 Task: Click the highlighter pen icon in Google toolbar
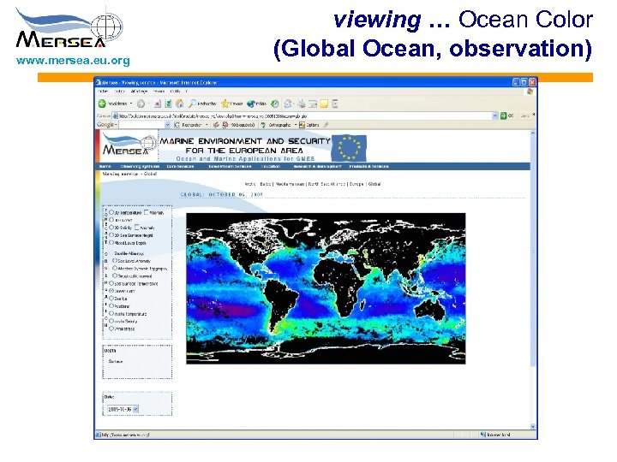click(326, 125)
